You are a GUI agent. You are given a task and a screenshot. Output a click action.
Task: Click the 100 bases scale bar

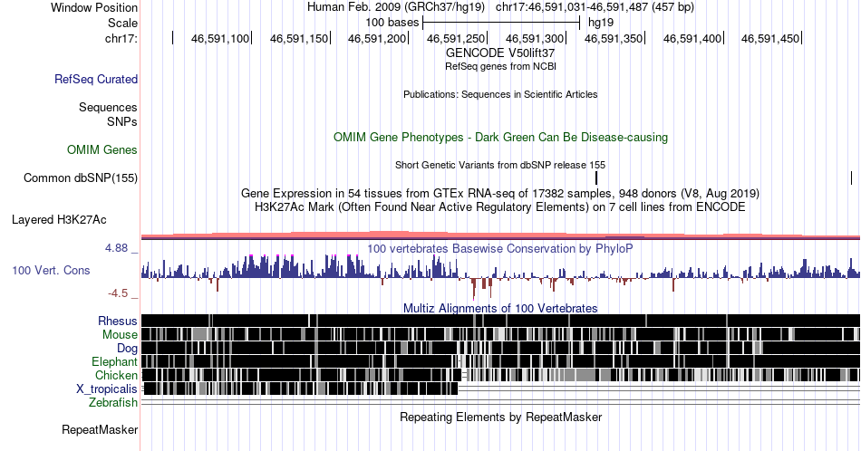[x=501, y=23]
